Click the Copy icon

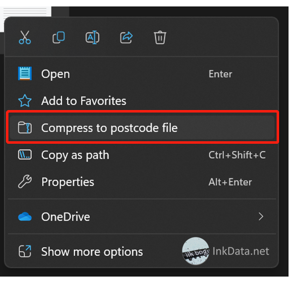point(58,38)
